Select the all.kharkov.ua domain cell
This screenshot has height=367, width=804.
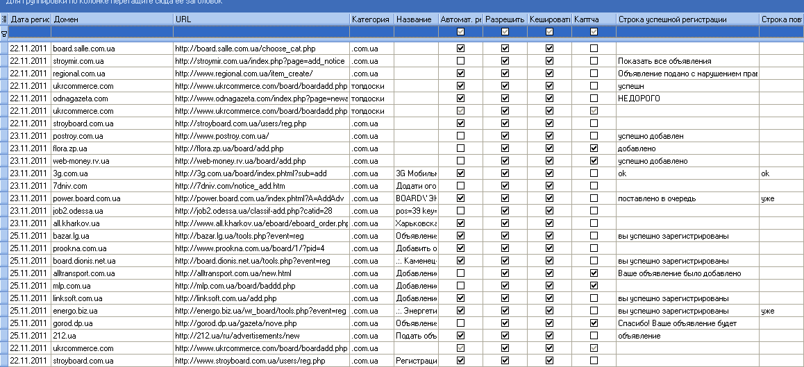pyautogui.click(x=112, y=223)
